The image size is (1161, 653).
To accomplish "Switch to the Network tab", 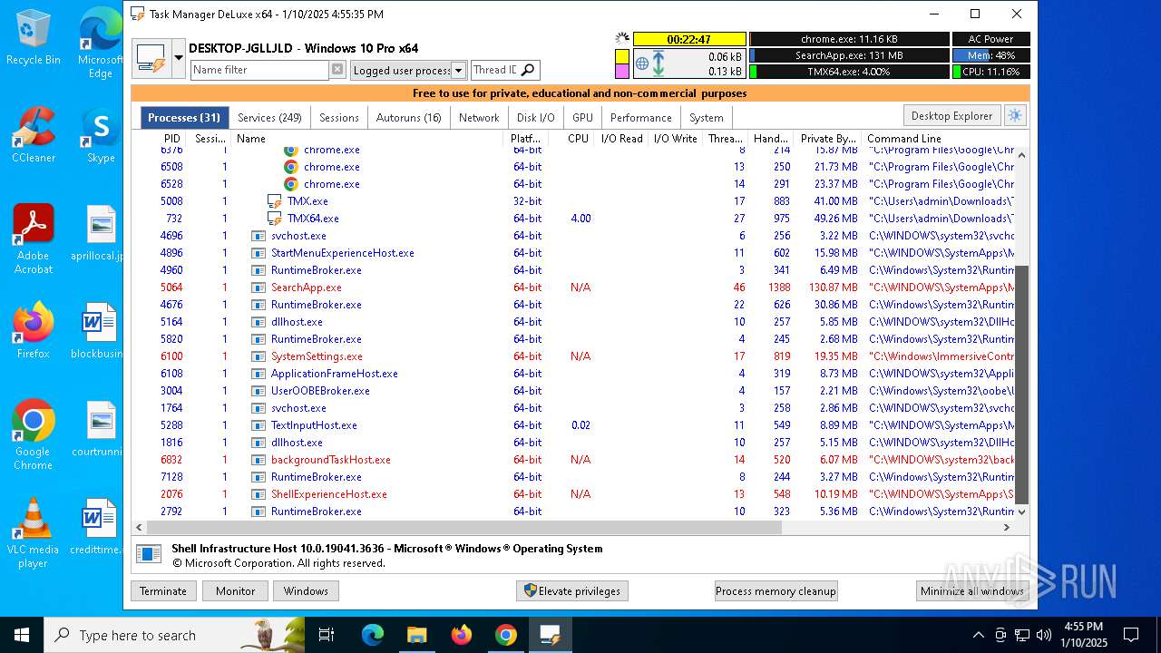I will tap(479, 117).
